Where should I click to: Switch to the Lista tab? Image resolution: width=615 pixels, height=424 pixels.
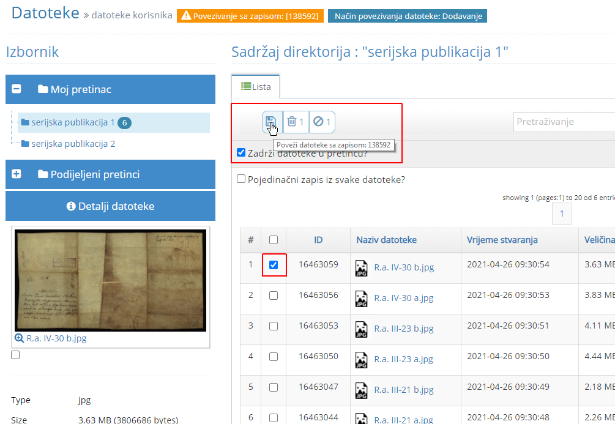(x=255, y=86)
